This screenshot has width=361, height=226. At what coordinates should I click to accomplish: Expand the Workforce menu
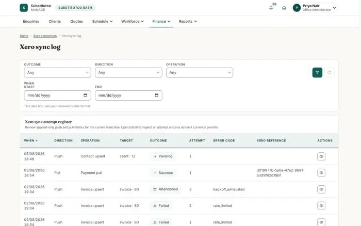[x=133, y=22]
